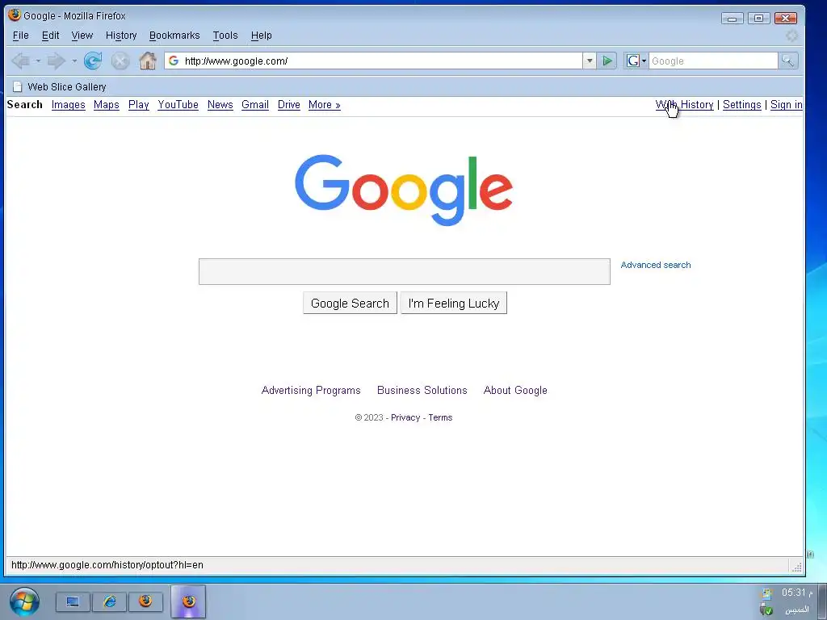The width and height of the screenshot is (827, 620).
Task: Open the YouTube link
Action: click(x=178, y=105)
